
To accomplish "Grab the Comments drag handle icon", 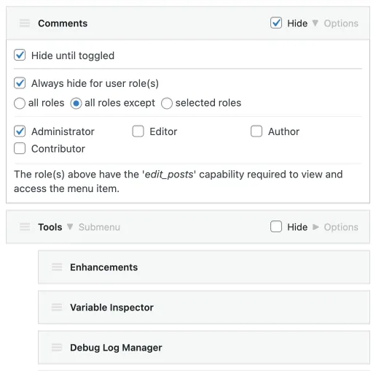I will pyautogui.click(x=25, y=23).
